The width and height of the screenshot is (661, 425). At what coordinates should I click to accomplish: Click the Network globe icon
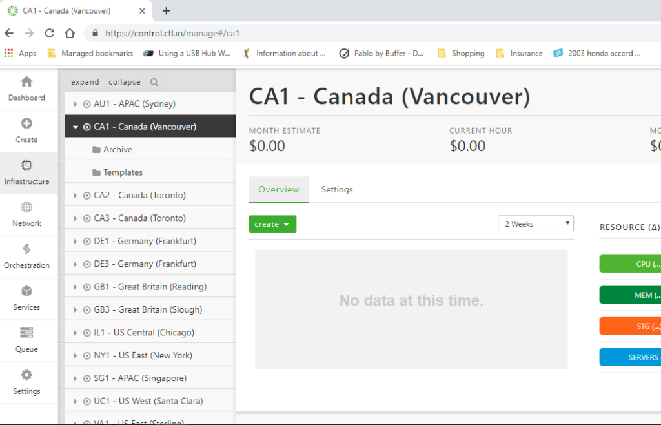coord(26,207)
